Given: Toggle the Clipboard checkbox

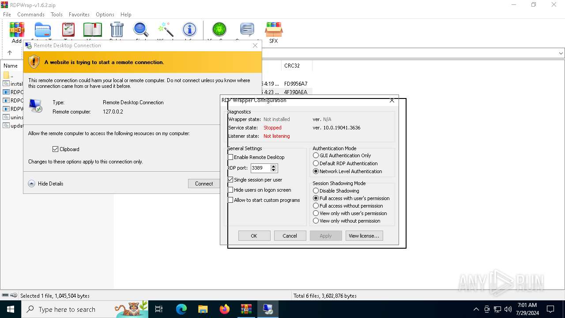Looking at the screenshot, I should pyautogui.click(x=55, y=149).
